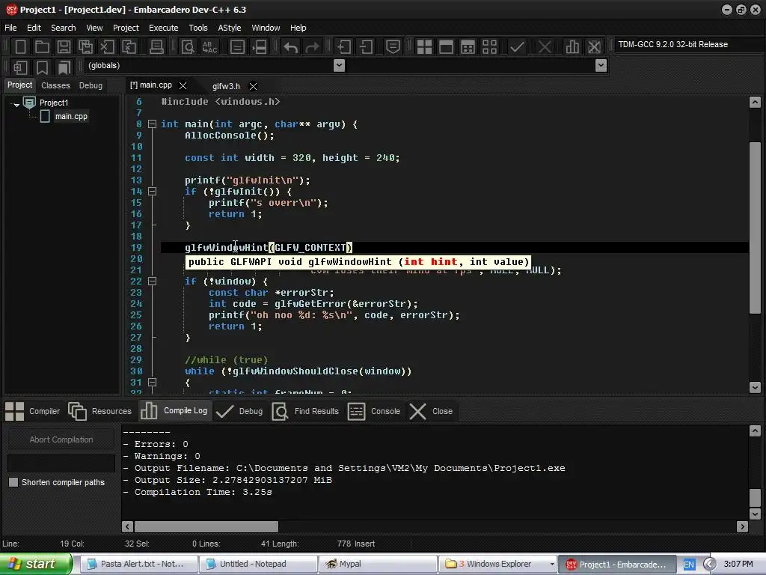Click the shield-shaped comment toolbar icon

[x=393, y=47]
